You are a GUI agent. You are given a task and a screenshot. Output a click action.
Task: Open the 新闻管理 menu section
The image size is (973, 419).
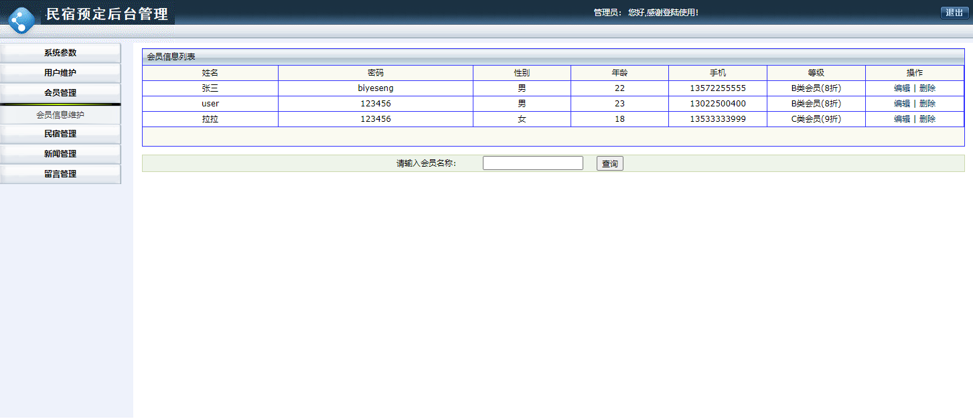pyautogui.click(x=60, y=153)
